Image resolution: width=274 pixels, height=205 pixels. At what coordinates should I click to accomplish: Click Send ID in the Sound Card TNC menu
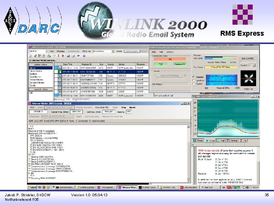[170, 52]
